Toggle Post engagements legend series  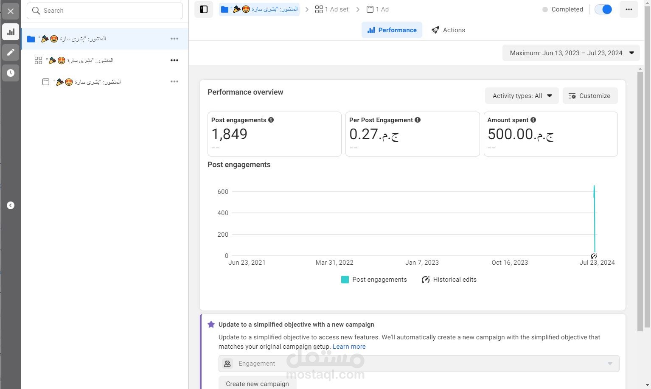(x=374, y=280)
